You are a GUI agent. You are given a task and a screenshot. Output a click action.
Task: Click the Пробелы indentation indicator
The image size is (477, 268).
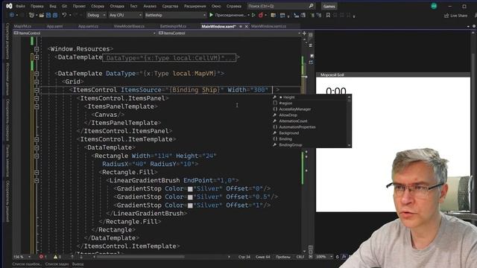(283, 257)
